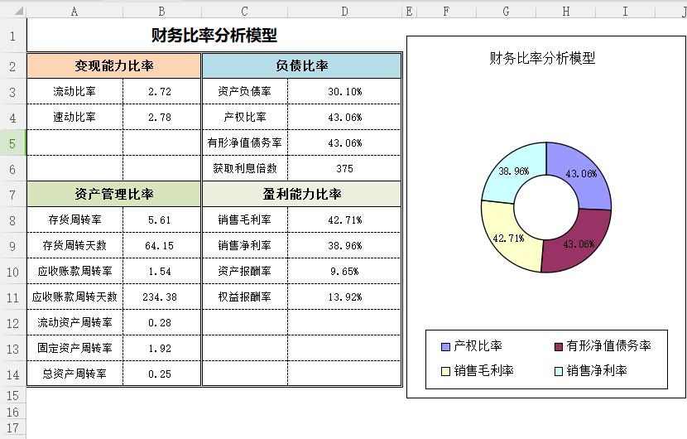Select the 2.72 value cell
The image size is (687, 439).
(x=161, y=92)
